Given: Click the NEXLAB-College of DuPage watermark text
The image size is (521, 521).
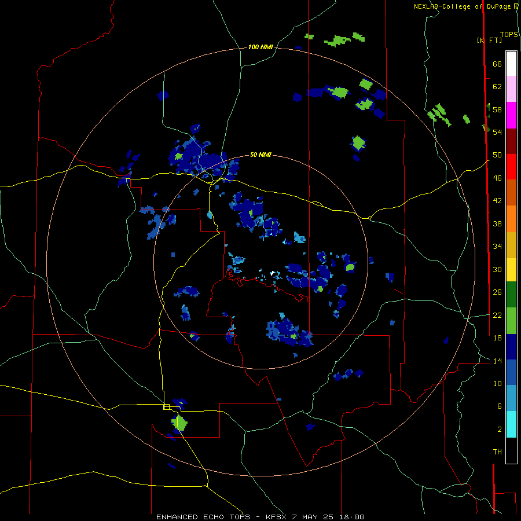Looking at the screenshot, I should tap(466, 6).
